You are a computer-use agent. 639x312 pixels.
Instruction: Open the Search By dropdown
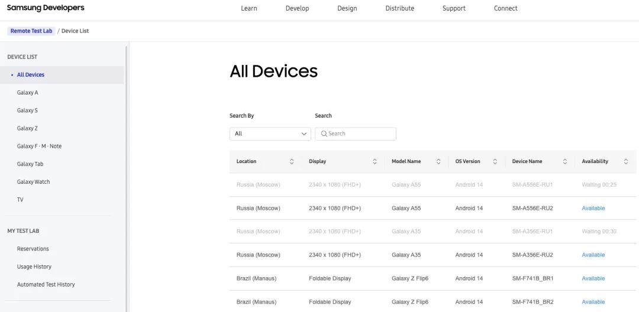[270, 134]
